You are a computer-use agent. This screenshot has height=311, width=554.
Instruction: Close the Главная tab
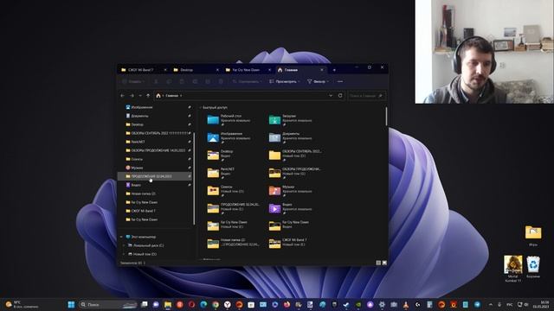321,70
